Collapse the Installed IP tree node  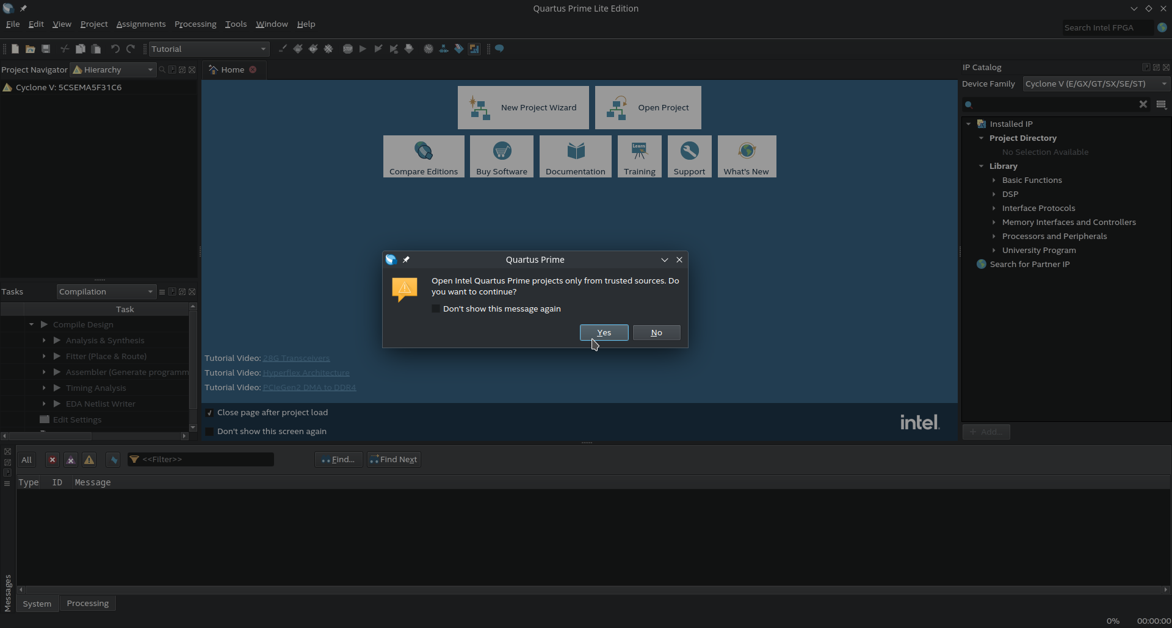point(968,124)
